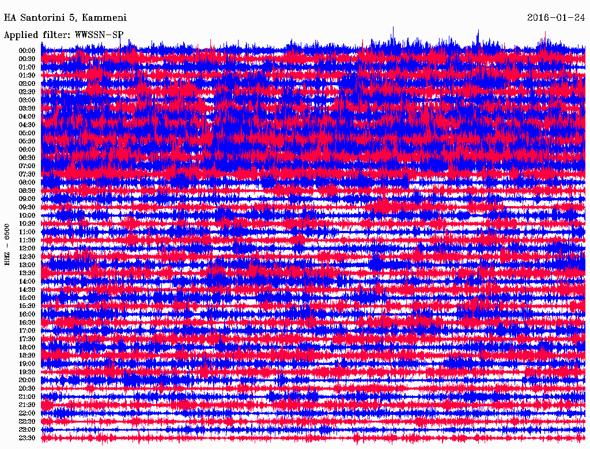Select the 23:30 time label
590x449 pixels.
[x=27, y=437]
